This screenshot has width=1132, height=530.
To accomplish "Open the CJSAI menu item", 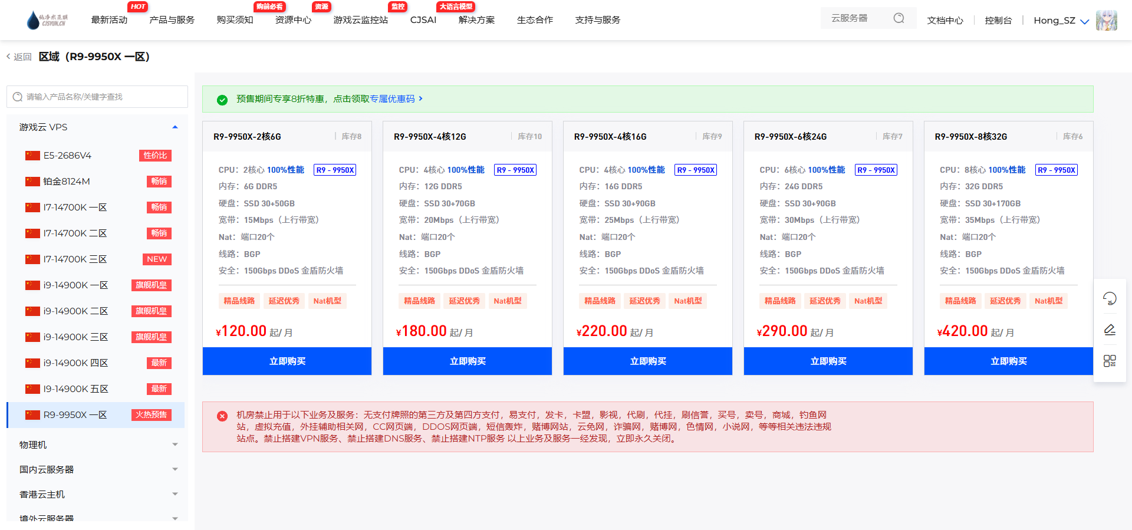I will click(x=423, y=20).
